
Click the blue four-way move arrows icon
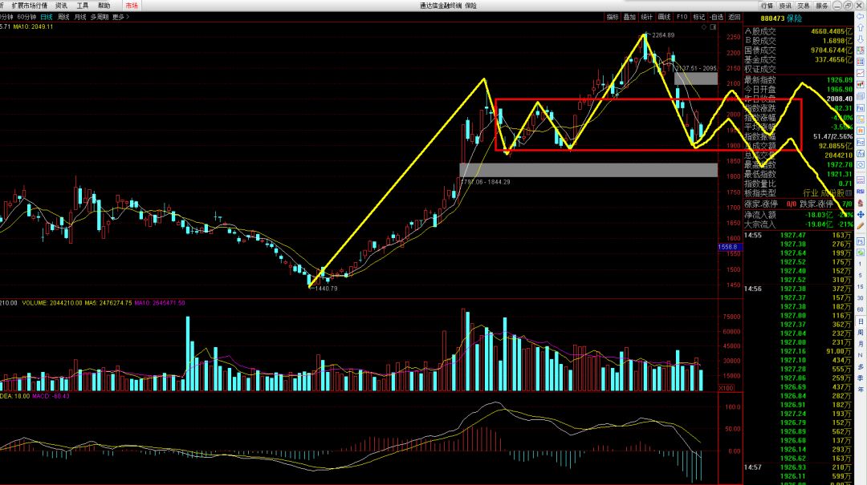[861, 214]
